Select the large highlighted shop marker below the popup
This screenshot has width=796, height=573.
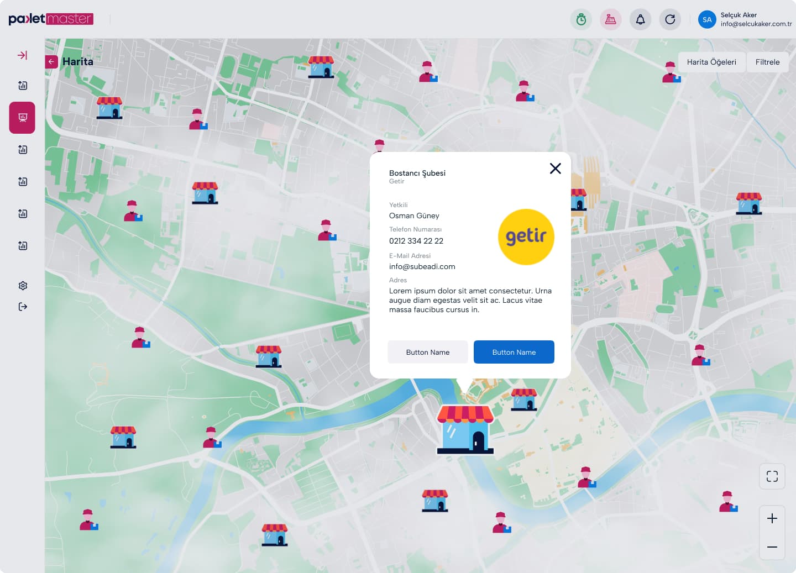click(465, 429)
